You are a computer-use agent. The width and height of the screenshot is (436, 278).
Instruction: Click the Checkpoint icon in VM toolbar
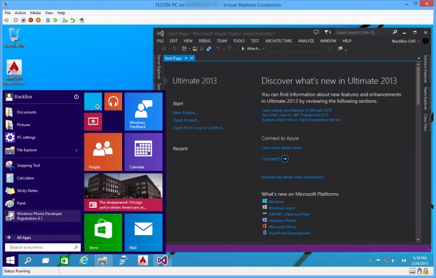pyautogui.click(x=65, y=20)
